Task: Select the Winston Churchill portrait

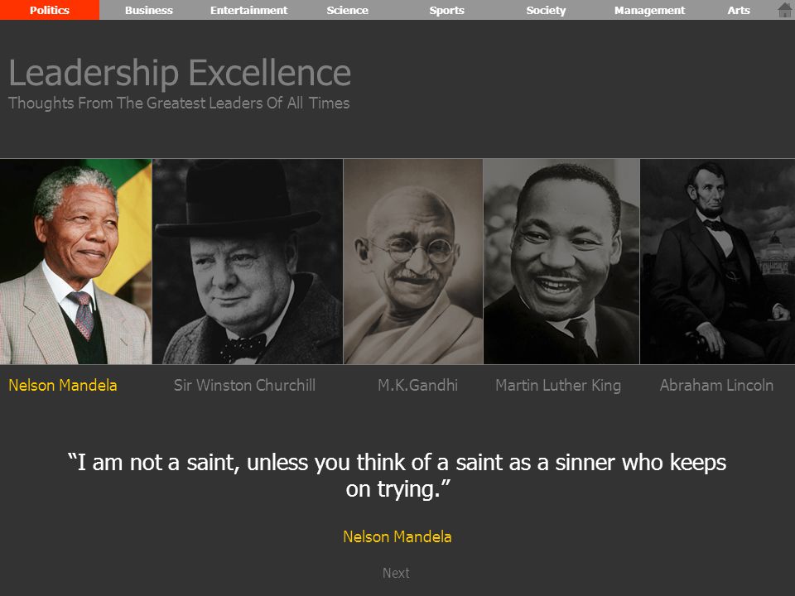Action: click(x=248, y=262)
